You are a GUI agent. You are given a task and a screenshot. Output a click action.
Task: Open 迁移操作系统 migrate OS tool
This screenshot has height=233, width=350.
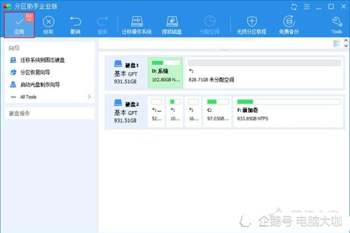point(137,25)
